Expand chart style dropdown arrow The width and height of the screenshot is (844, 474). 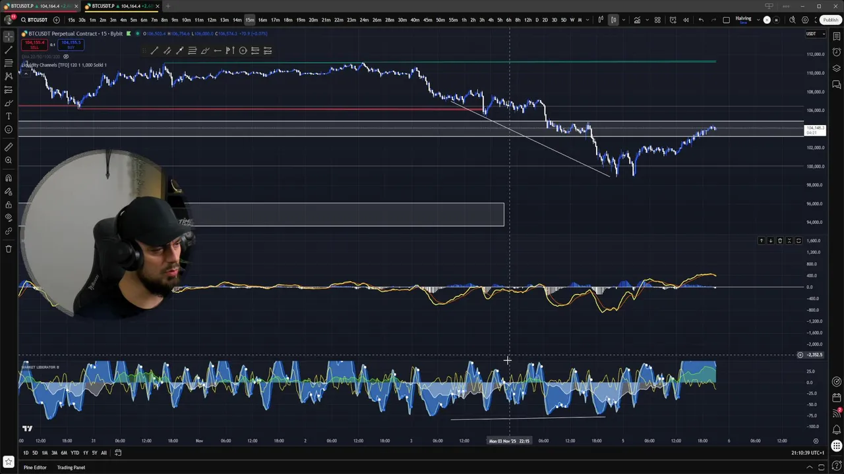(x=624, y=20)
